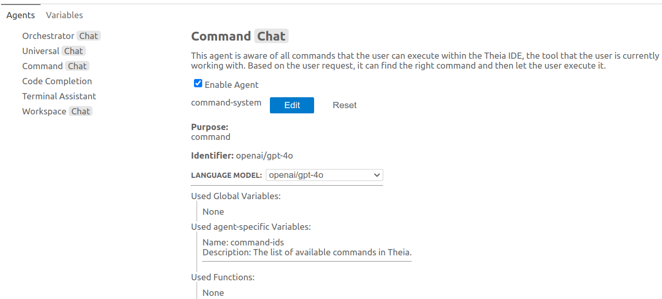This screenshot has width=662, height=299.
Task: Uncheck the Enable Agent checkbox
Action: coord(198,84)
